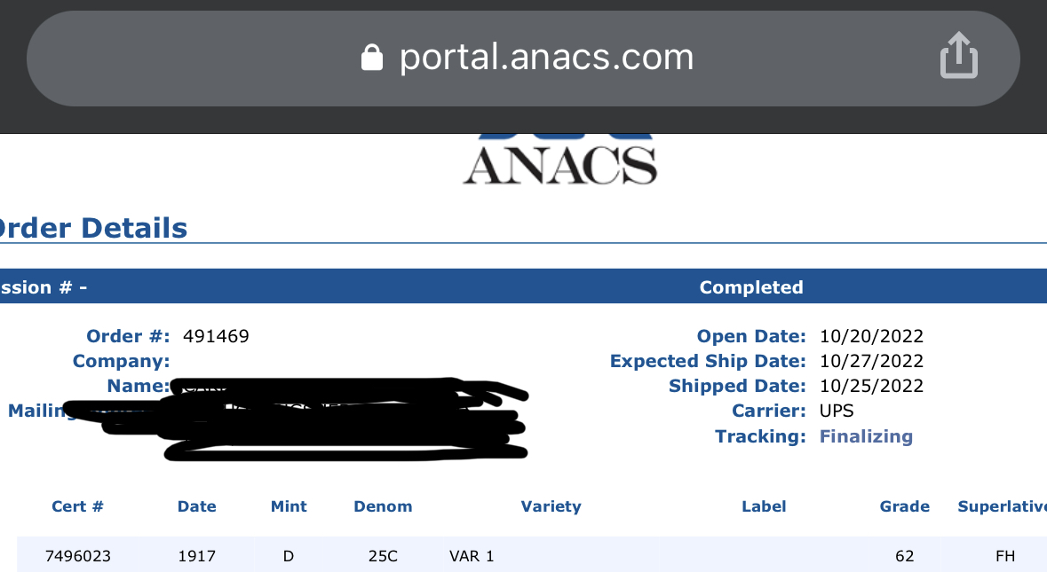Click the Cert # column header
The height and width of the screenshot is (572, 1047).
[77, 506]
